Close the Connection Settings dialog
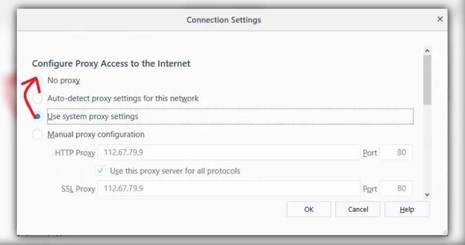Viewport: 465px width, 245px height. point(440,19)
